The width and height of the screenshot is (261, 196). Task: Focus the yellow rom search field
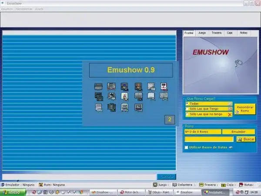click(209, 139)
